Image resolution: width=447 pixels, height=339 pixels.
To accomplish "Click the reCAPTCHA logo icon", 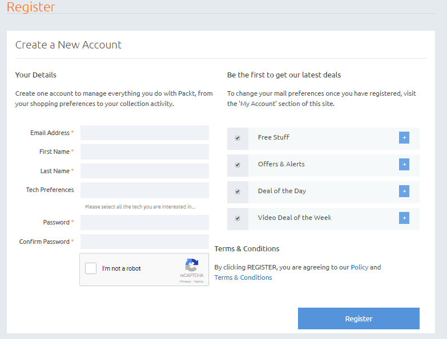I will [x=191, y=266].
